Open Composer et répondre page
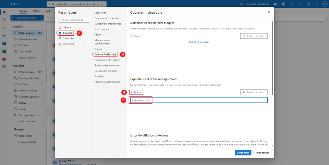 pyautogui.click(x=106, y=18)
